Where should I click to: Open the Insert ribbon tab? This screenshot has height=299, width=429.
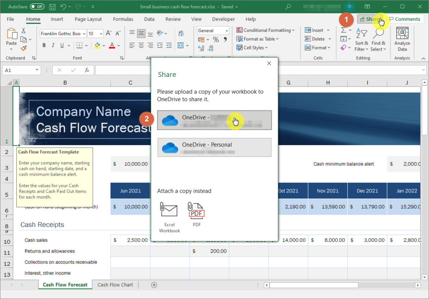[57, 19]
